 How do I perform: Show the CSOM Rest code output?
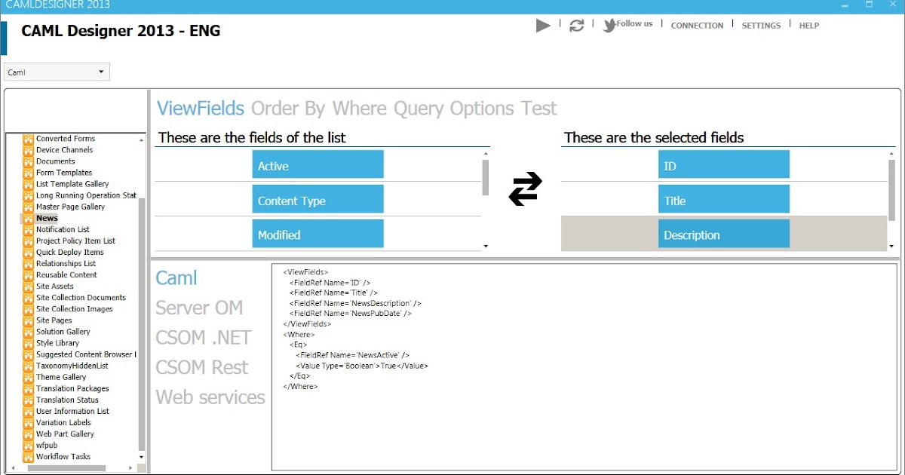(x=202, y=367)
